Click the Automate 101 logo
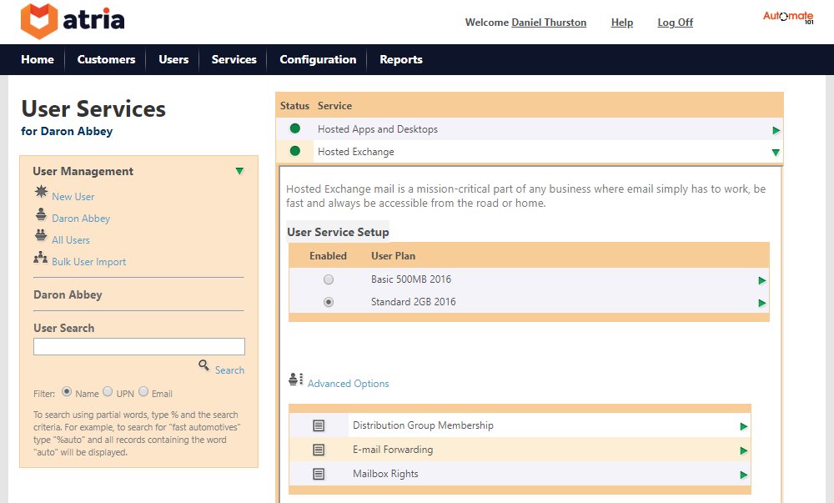This screenshot has width=834, height=503. [788, 17]
